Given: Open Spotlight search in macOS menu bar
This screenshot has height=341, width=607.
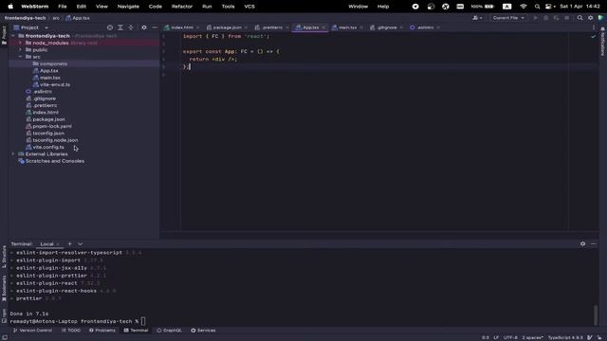Looking at the screenshot, I should pyautogui.click(x=537, y=7).
